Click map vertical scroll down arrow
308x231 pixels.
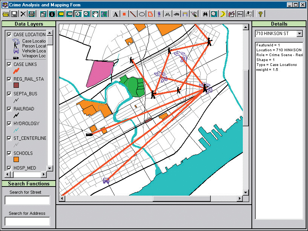[x=246, y=193]
